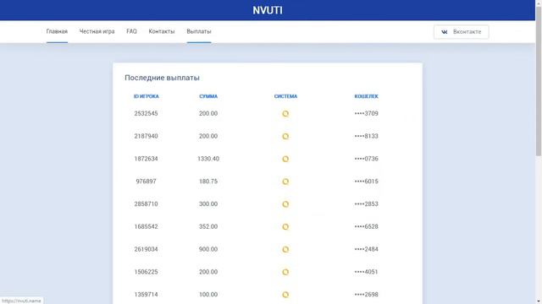
Task: Click wallet ending in 2853
Action: tap(366, 204)
